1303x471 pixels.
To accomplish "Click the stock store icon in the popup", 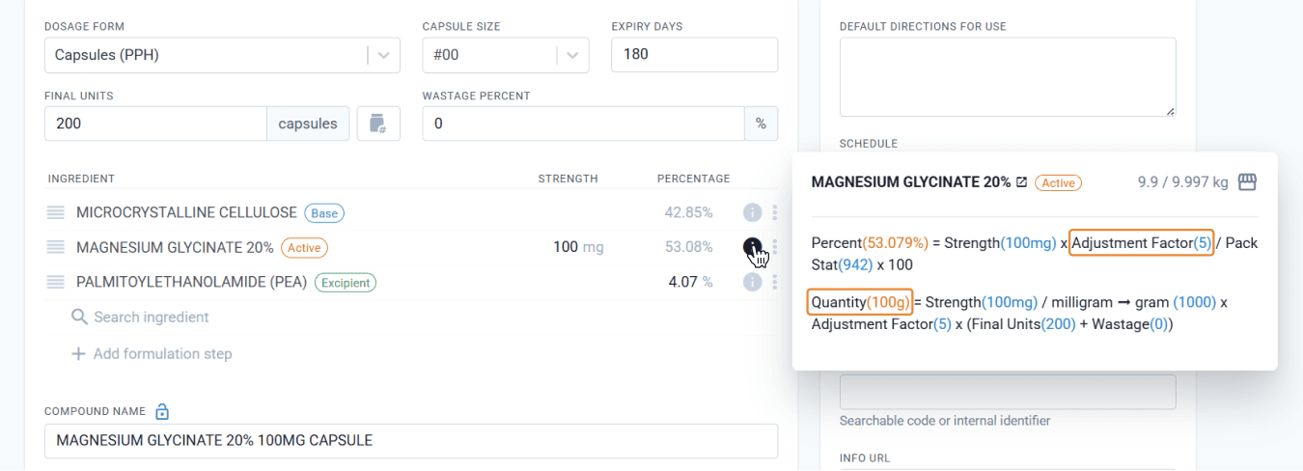I will (1247, 181).
